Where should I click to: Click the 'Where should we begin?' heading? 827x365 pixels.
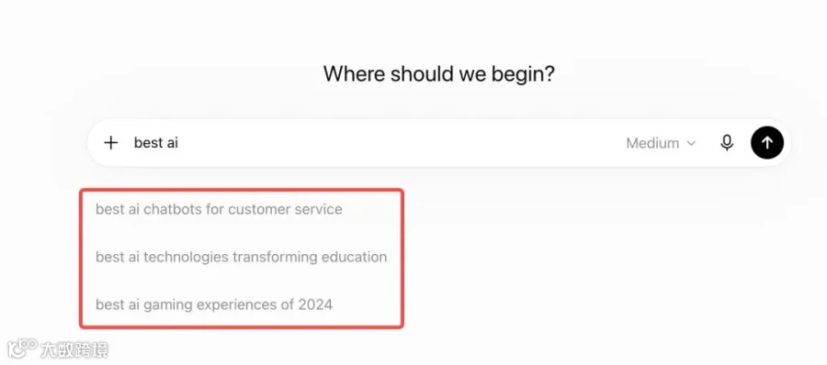(x=439, y=73)
